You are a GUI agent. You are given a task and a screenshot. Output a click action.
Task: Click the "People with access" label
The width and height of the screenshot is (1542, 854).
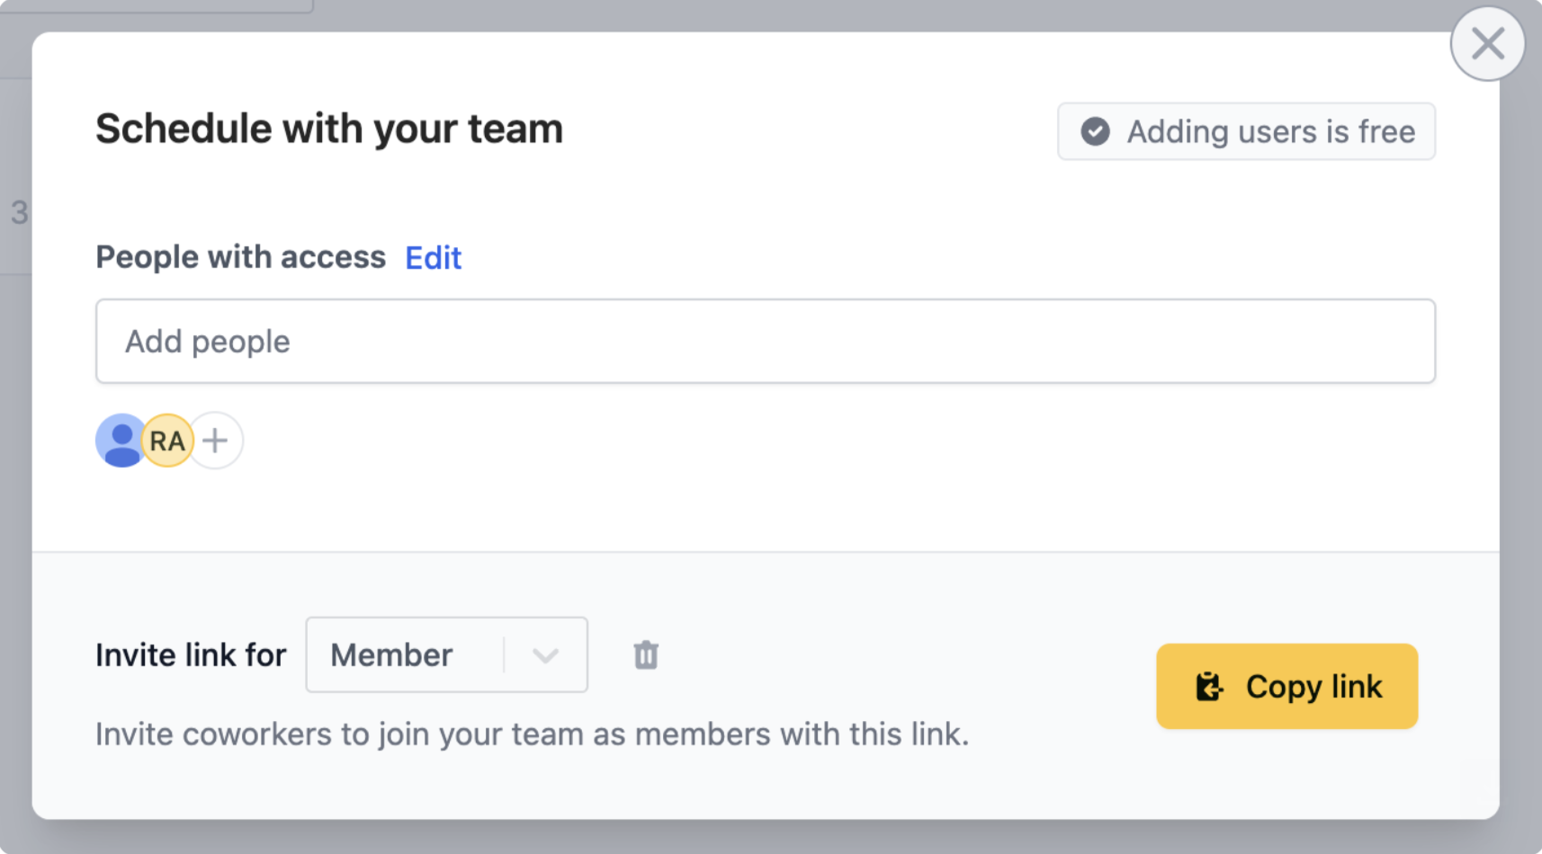pos(240,257)
